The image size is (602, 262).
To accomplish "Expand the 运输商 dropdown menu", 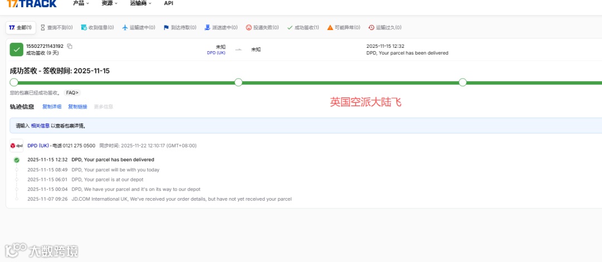I will tap(140, 3).
